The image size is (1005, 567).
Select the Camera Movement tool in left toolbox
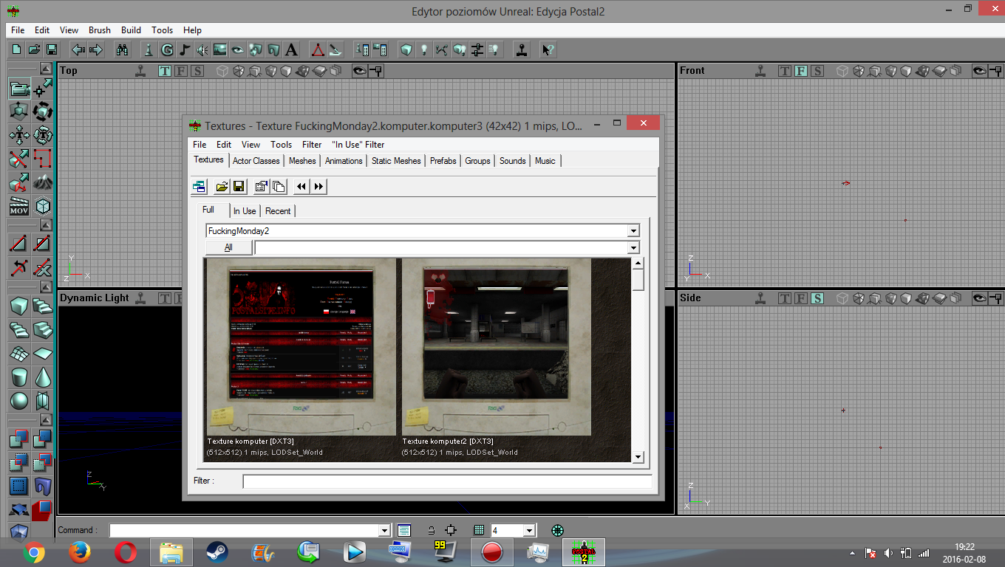click(x=19, y=89)
